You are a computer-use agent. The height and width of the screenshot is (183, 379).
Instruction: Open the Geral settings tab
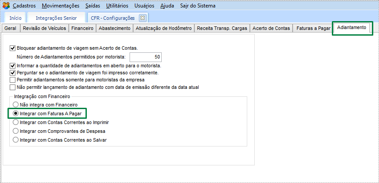click(x=11, y=28)
